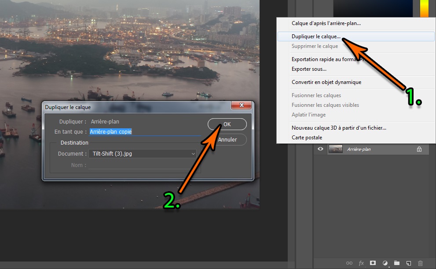Create a new group with folder icon

(x=397, y=263)
